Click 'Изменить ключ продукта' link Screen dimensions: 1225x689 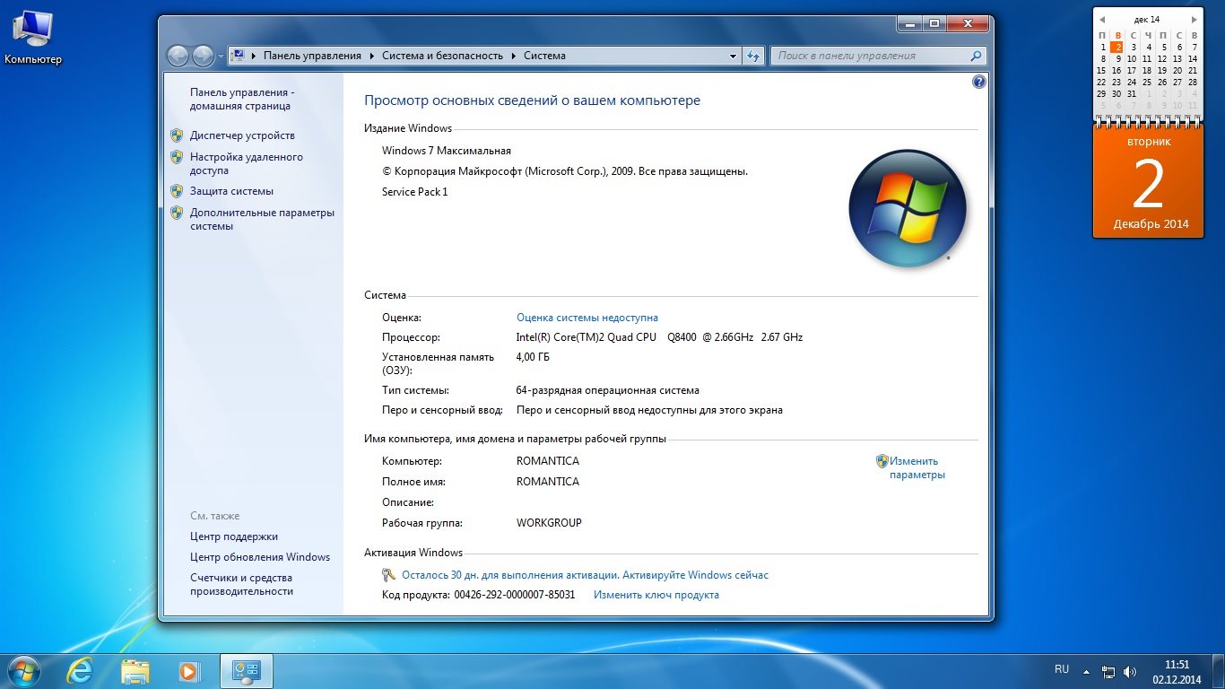tap(656, 595)
